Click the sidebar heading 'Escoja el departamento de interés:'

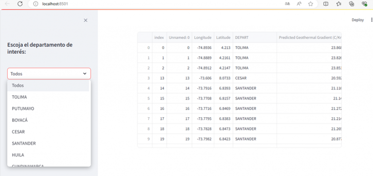pyautogui.click(x=40, y=48)
